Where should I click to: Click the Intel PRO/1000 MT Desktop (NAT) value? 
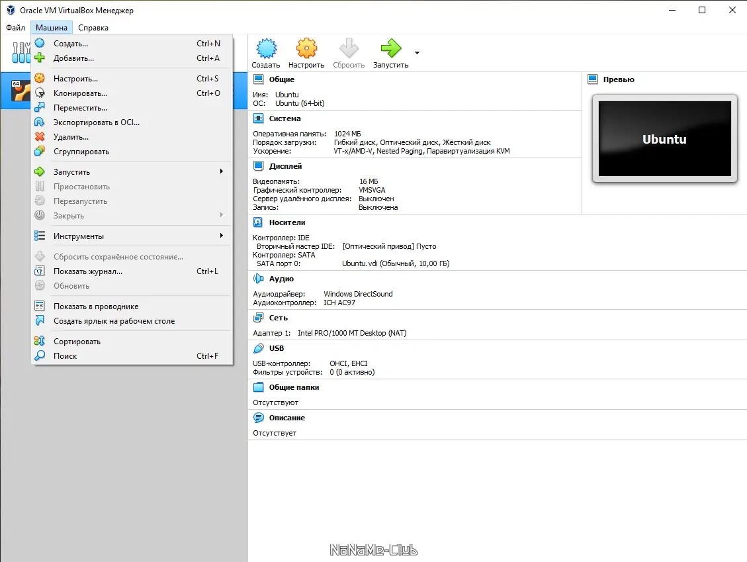coord(352,333)
